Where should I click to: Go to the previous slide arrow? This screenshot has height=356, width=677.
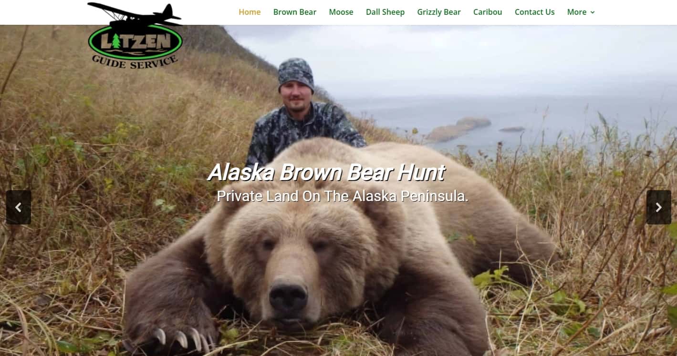(x=19, y=207)
